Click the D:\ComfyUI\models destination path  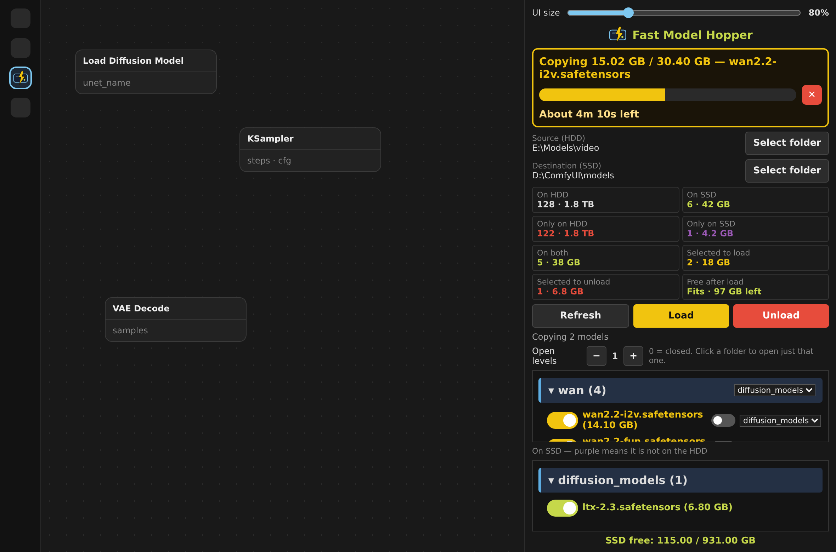point(573,176)
